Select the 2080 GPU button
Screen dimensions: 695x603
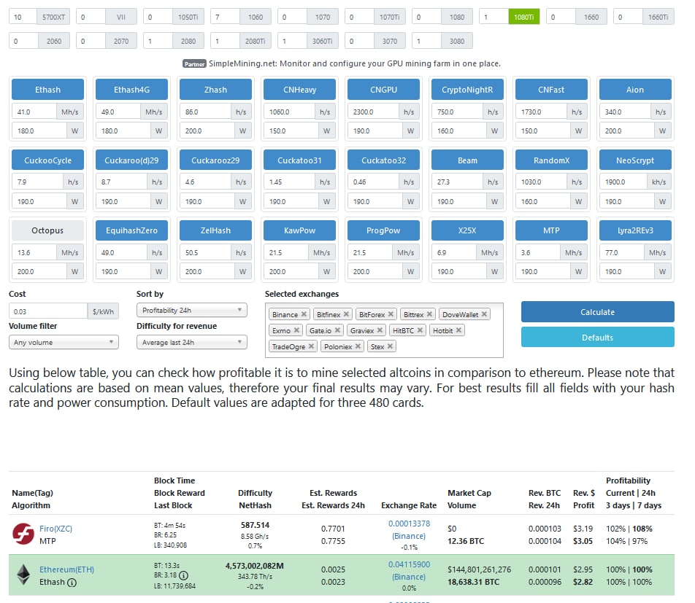[x=188, y=41]
